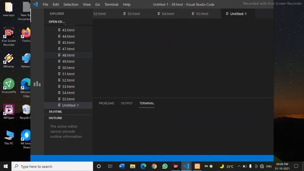The height and width of the screenshot is (171, 304).
Task: Open Cortana circle icon on taskbar
Action: (99, 166)
